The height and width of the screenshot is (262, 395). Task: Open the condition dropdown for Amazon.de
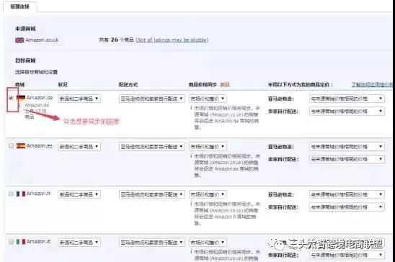tap(79, 99)
